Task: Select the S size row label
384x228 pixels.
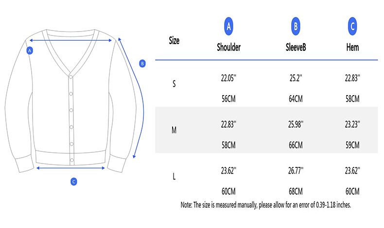Action: pyautogui.click(x=175, y=83)
